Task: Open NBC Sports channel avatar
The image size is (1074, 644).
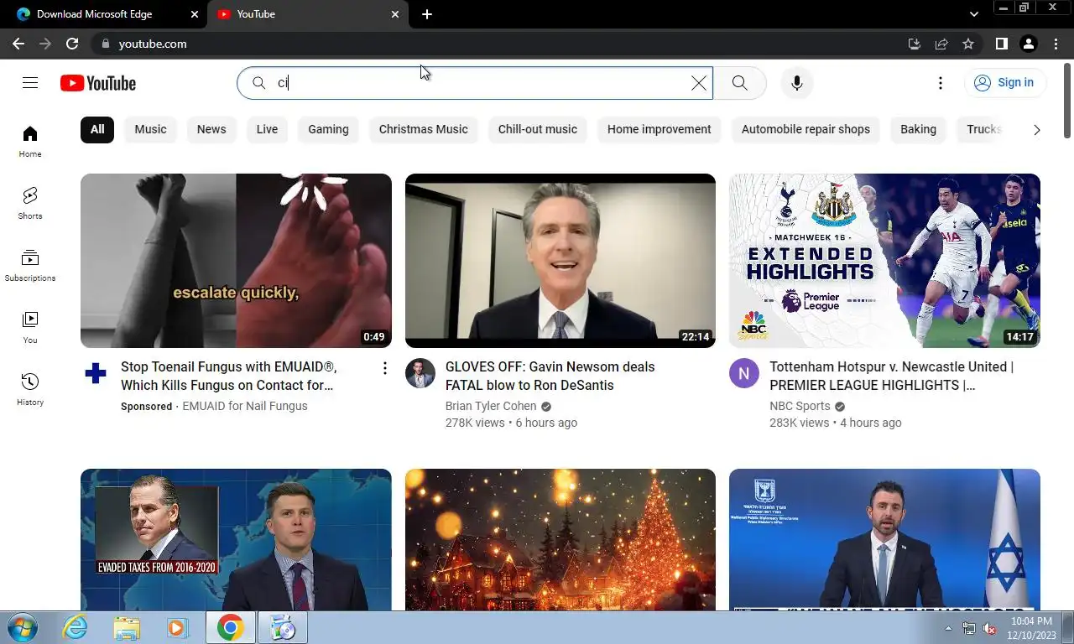Action: pos(744,373)
